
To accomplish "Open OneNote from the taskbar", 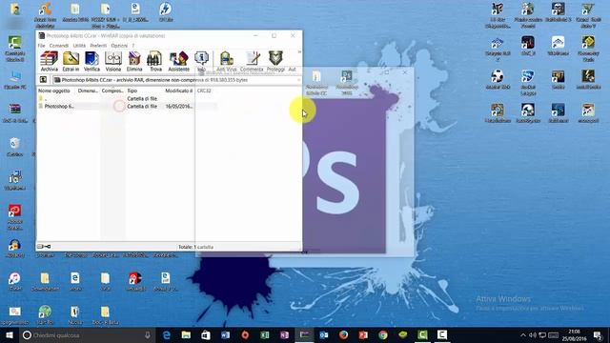I will (x=284, y=334).
